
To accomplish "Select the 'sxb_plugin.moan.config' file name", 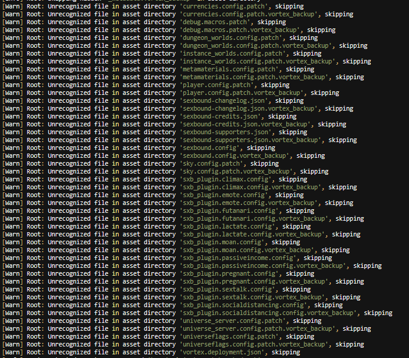I will pyautogui.click(x=222, y=242).
